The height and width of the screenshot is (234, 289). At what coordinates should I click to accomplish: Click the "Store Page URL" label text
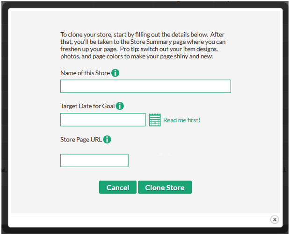coord(81,139)
